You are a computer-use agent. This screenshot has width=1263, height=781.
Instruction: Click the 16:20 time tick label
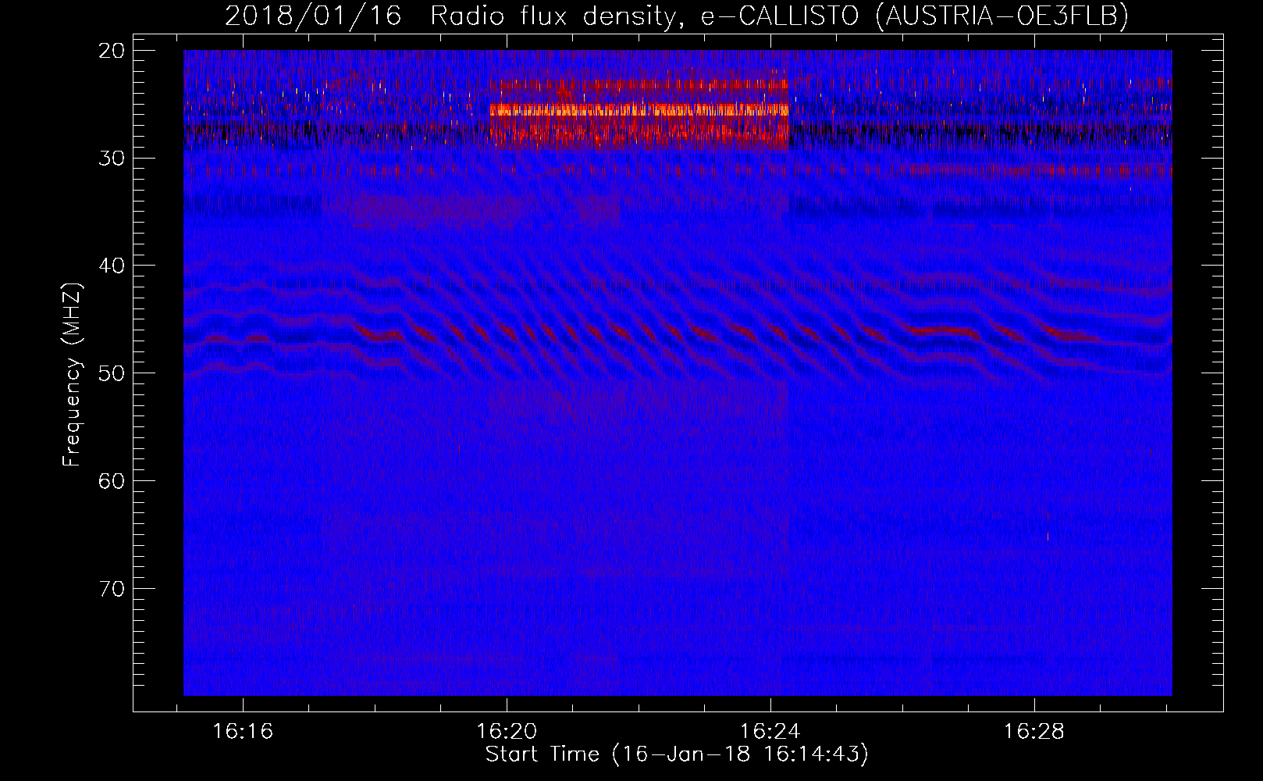(x=507, y=732)
